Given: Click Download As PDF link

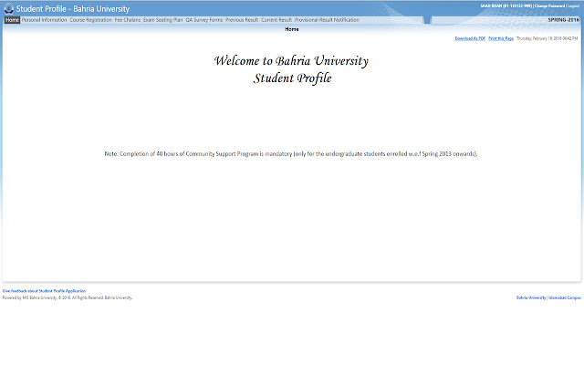Looking at the screenshot, I should [470, 38].
